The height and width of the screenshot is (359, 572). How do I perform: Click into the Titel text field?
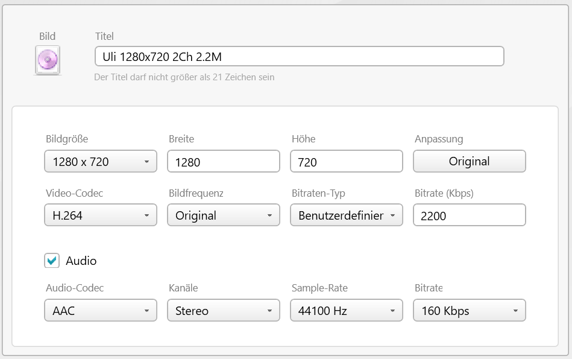click(299, 57)
